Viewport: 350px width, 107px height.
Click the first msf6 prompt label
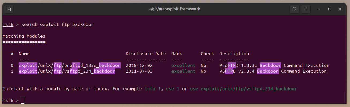8,24
